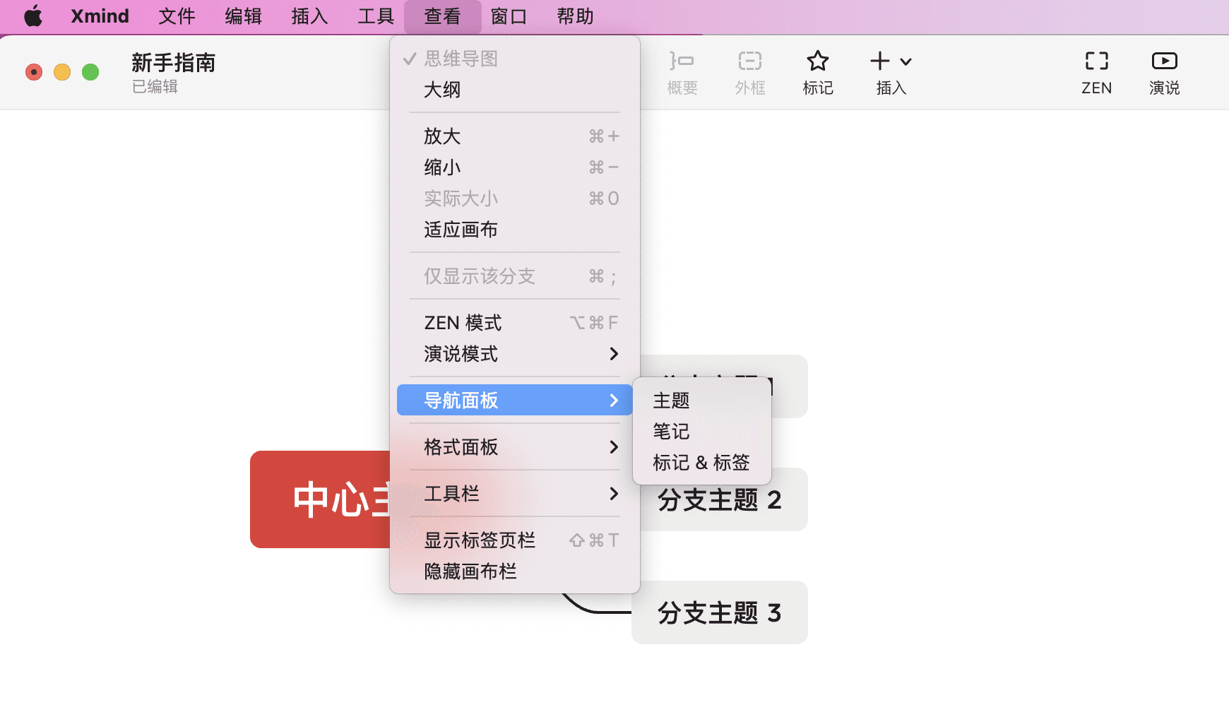This screenshot has width=1229, height=705.
Task: Toggle 显示标签页栏 in the view menu
Action: 480,540
